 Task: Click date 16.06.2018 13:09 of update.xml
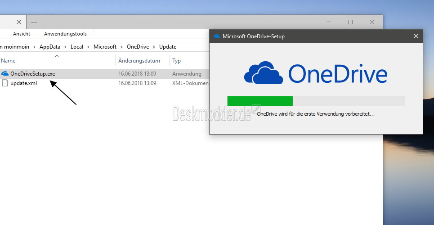coord(137,83)
